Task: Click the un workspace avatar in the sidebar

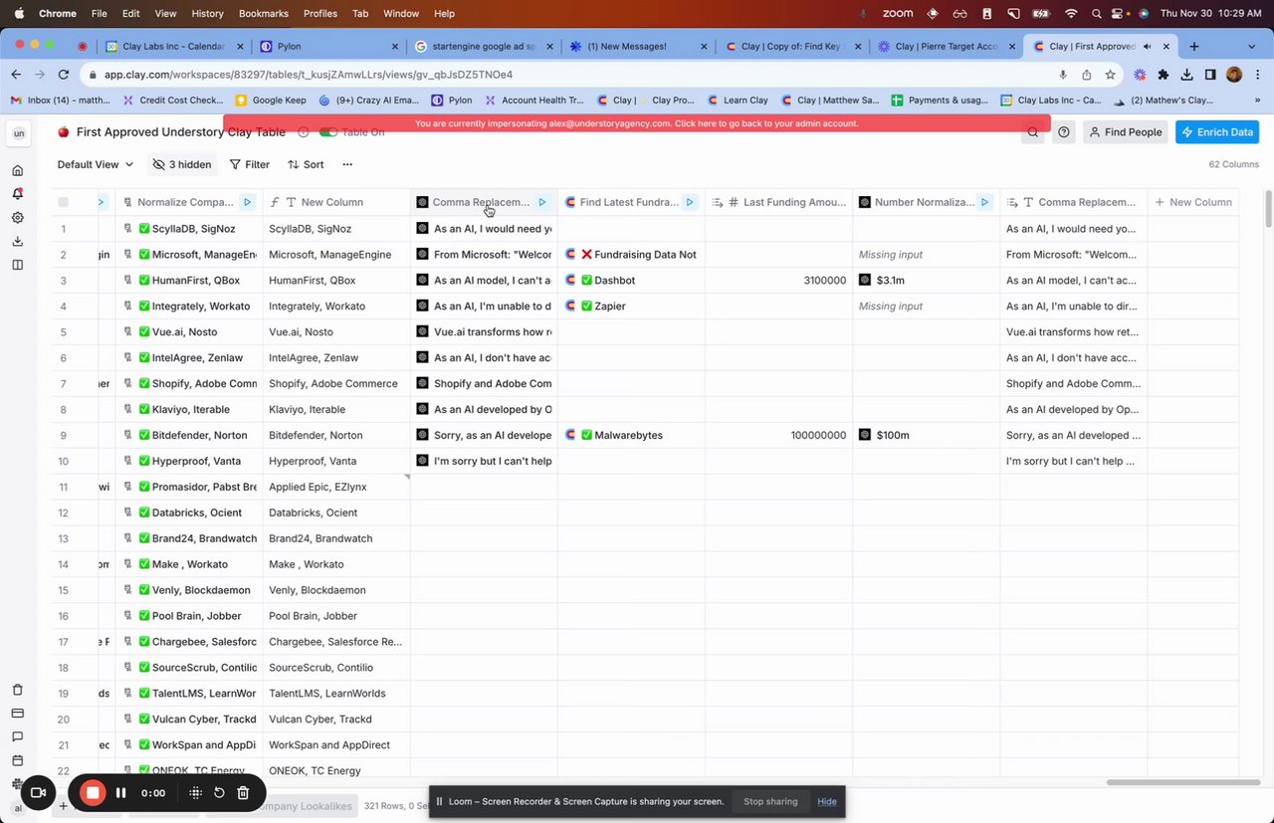Action: coord(18,132)
